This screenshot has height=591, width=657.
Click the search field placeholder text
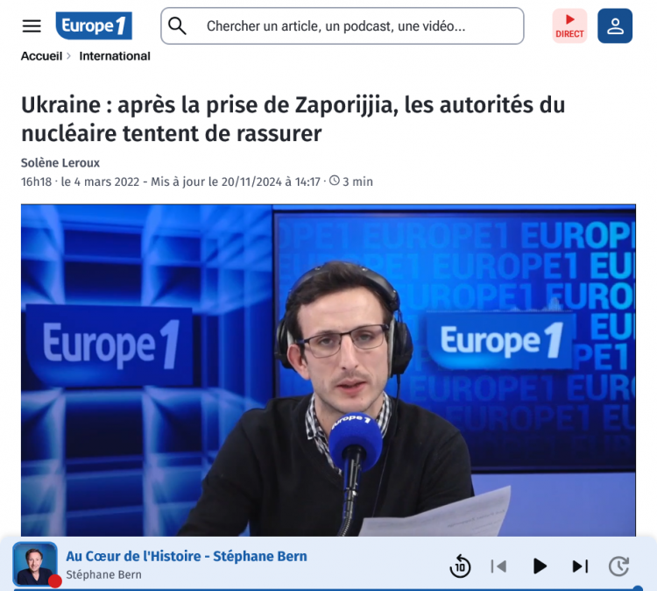(x=336, y=26)
